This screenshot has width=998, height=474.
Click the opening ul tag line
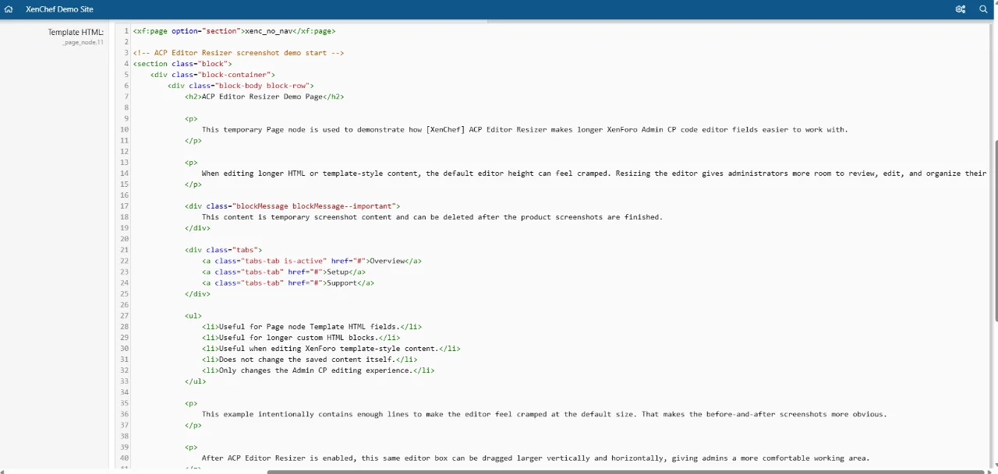point(193,315)
